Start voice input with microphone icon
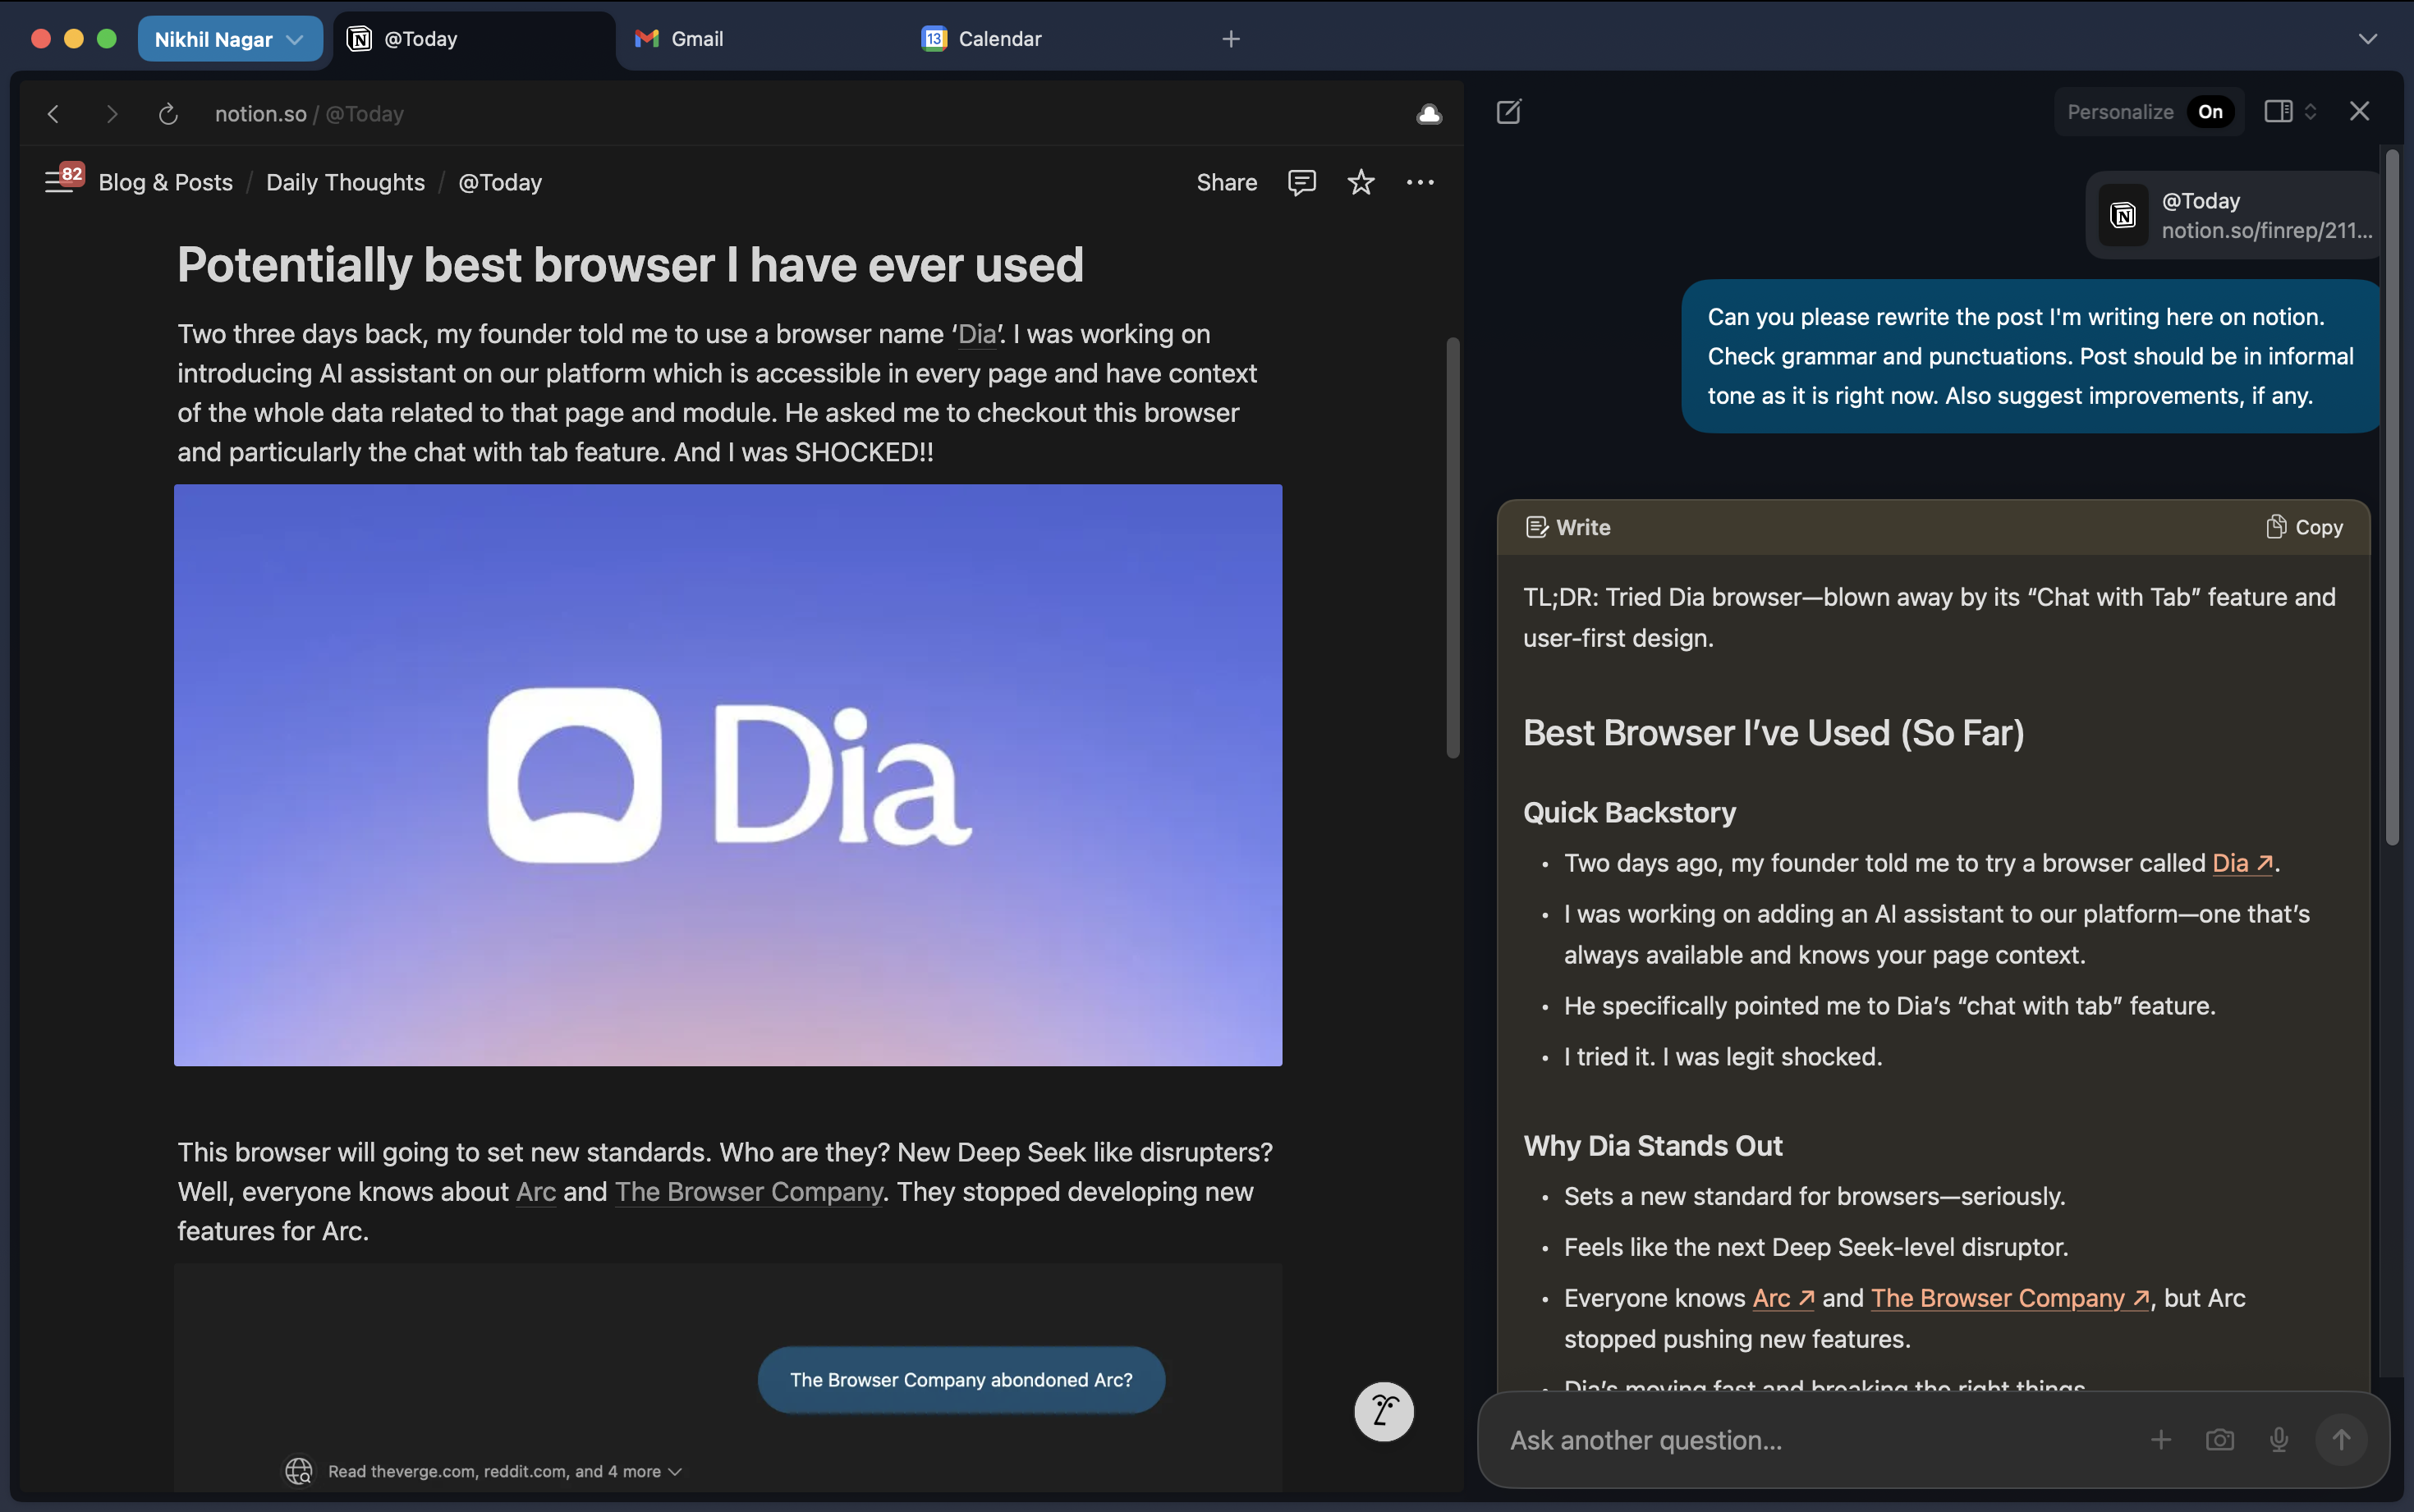This screenshot has width=2414, height=1512. point(2278,1439)
